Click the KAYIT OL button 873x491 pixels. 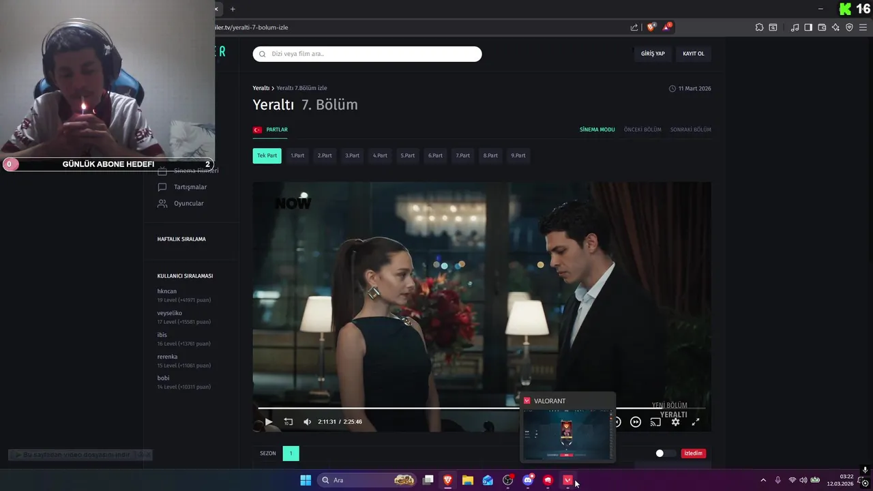[x=694, y=54]
